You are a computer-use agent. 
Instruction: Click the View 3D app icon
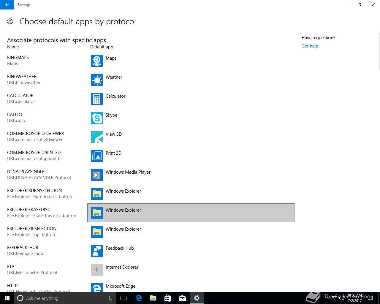click(97, 137)
